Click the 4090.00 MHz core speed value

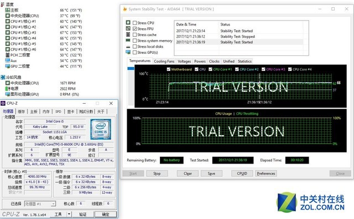[37, 176]
